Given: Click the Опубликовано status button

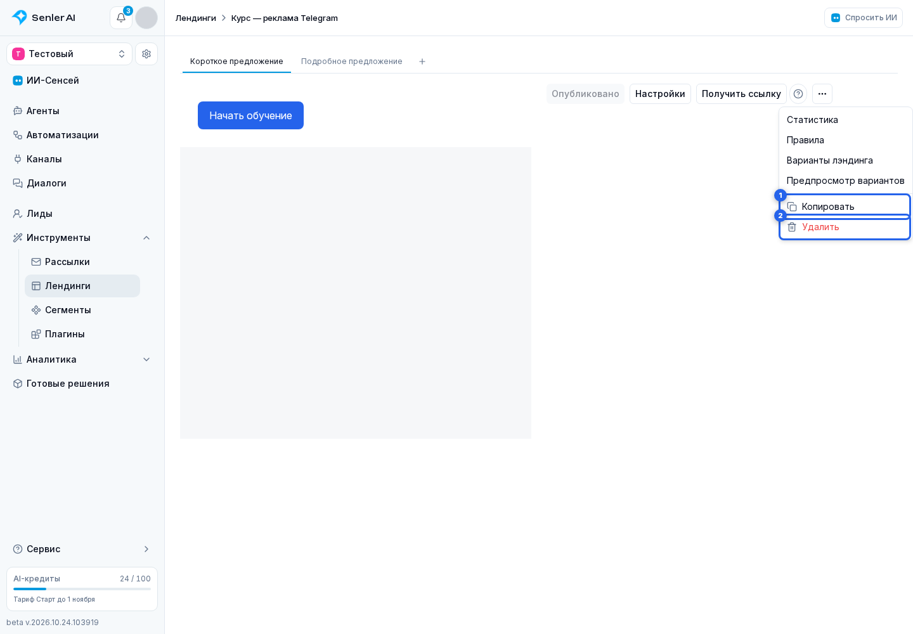Looking at the screenshot, I should pyautogui.click(x=585, y=94).
